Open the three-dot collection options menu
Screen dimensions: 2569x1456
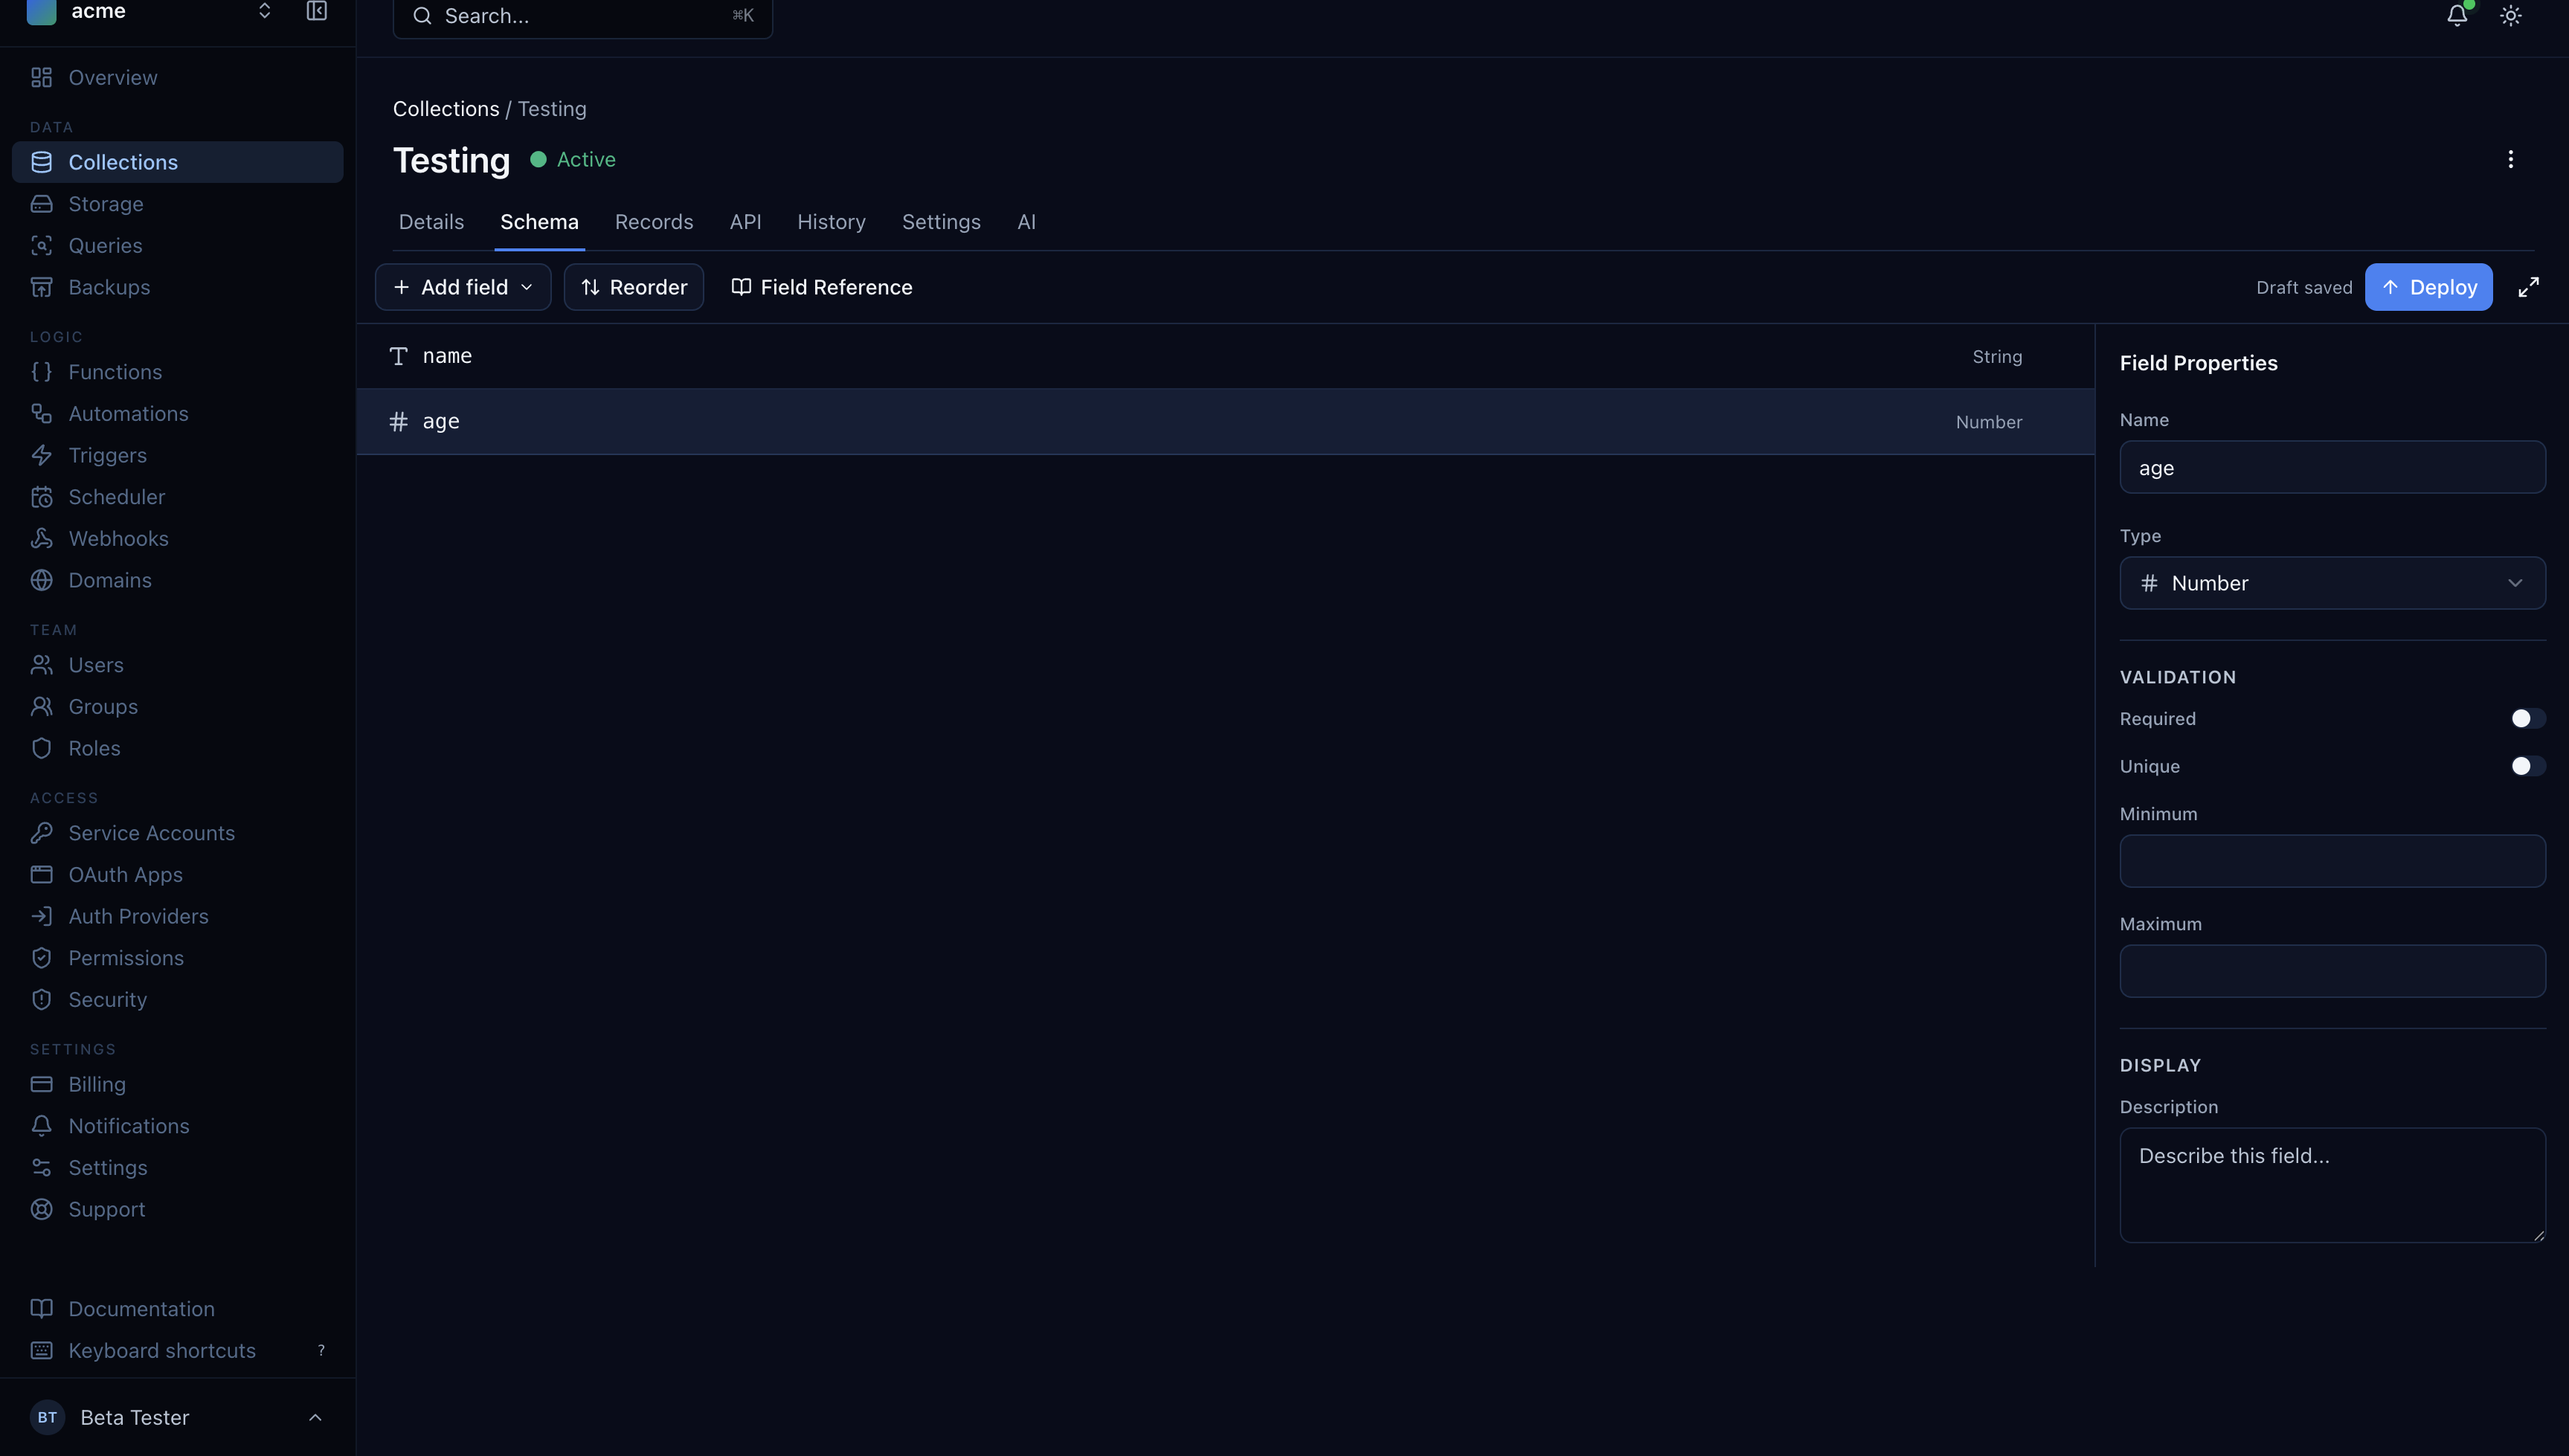tap(2510, 160)
